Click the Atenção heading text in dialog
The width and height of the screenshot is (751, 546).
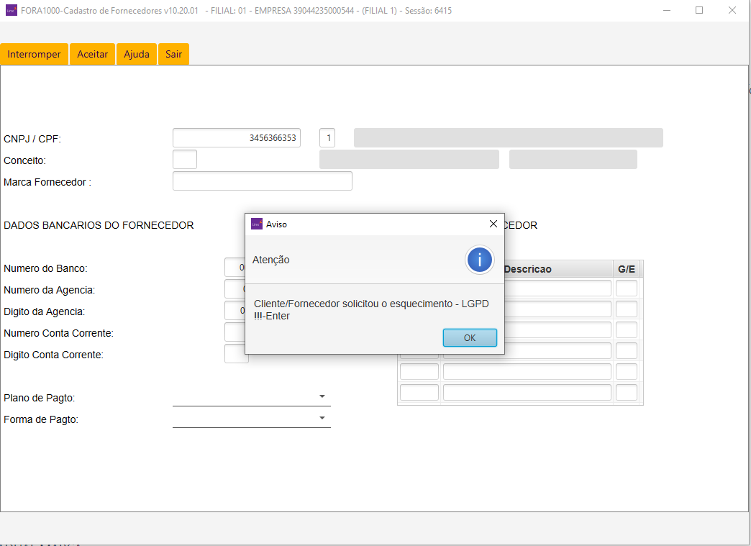tap(271, 260)
